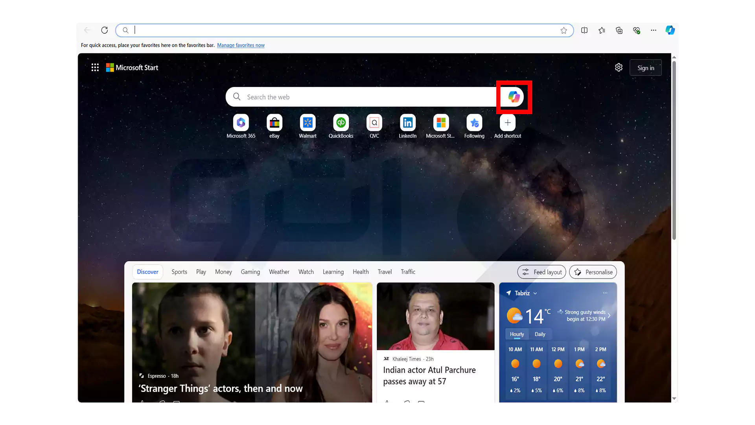755x425 pixels.
Task: Open QuickBooks shortcut
Action: pos(341,127)
